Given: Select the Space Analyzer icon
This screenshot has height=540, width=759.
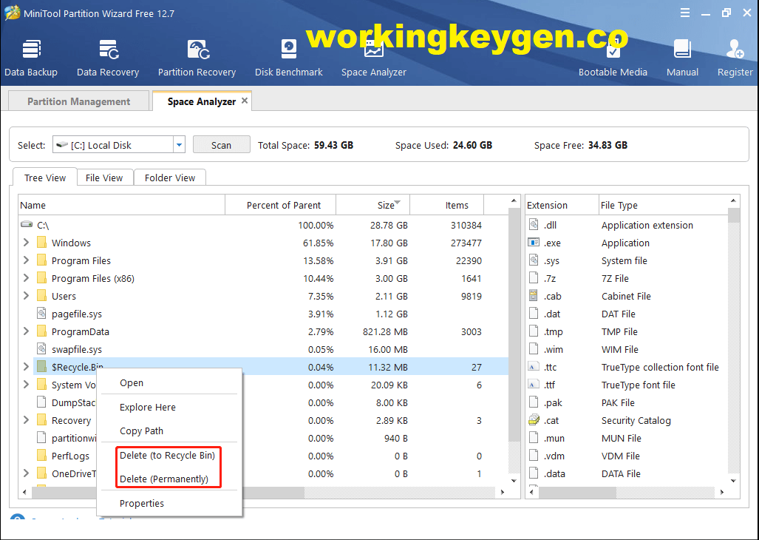Looking at the screenshot, I should [373, 52].
